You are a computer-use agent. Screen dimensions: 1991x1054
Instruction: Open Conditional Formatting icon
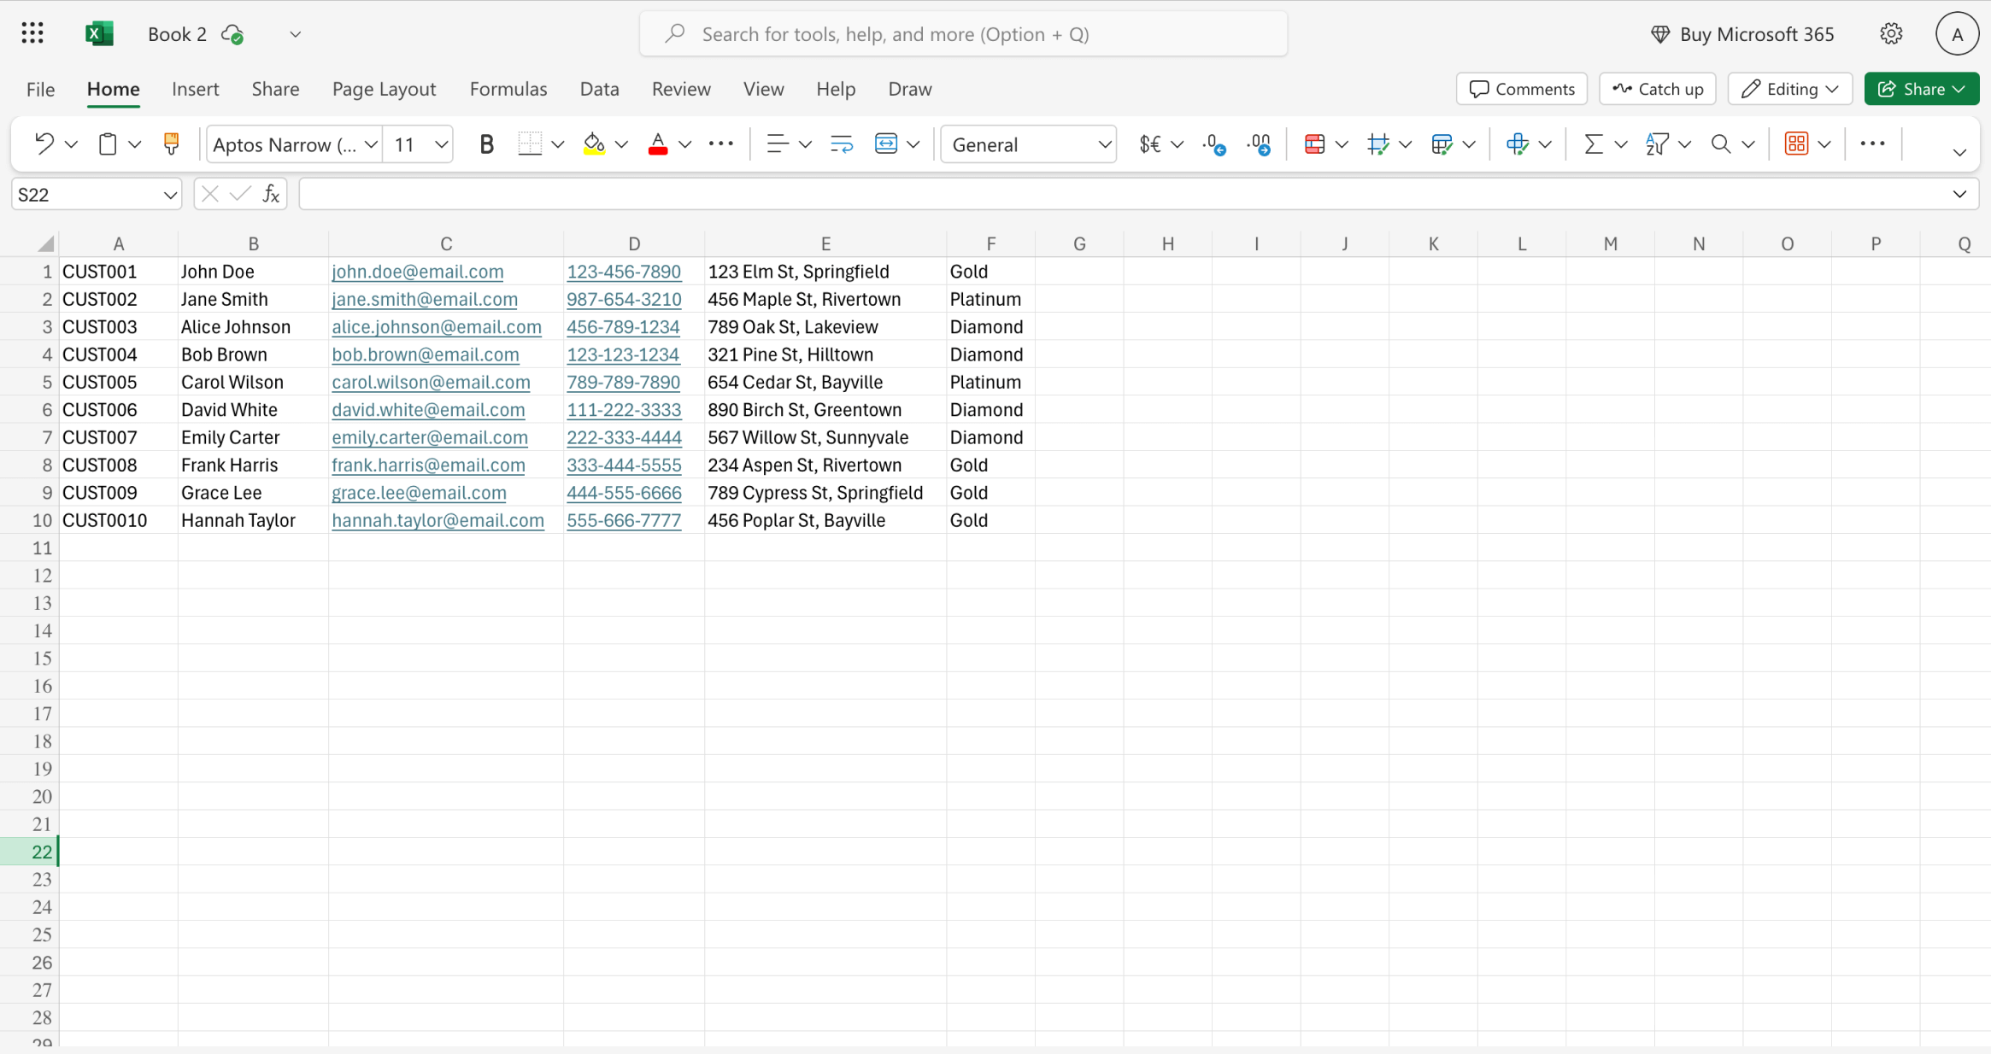click(1314, 144)
